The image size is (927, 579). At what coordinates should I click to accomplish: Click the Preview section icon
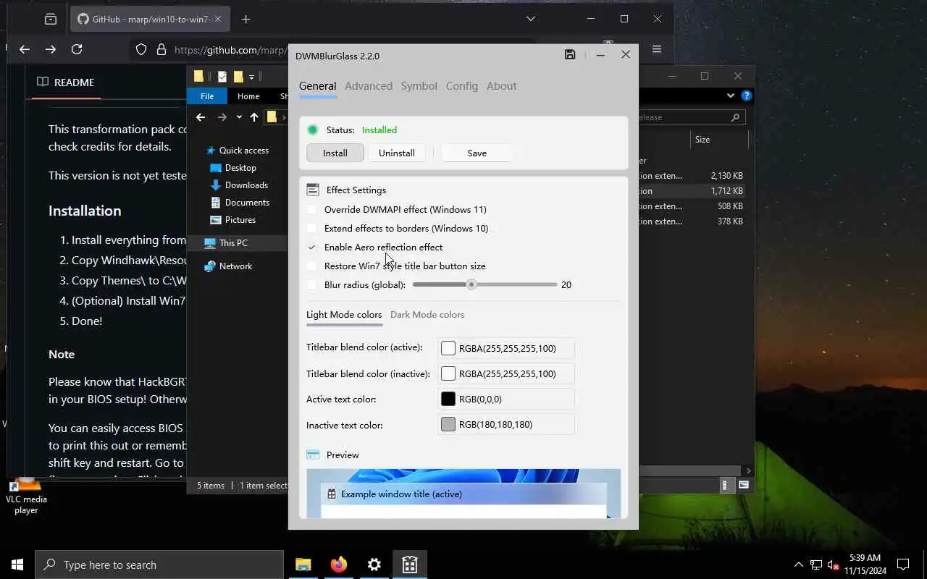313,455
